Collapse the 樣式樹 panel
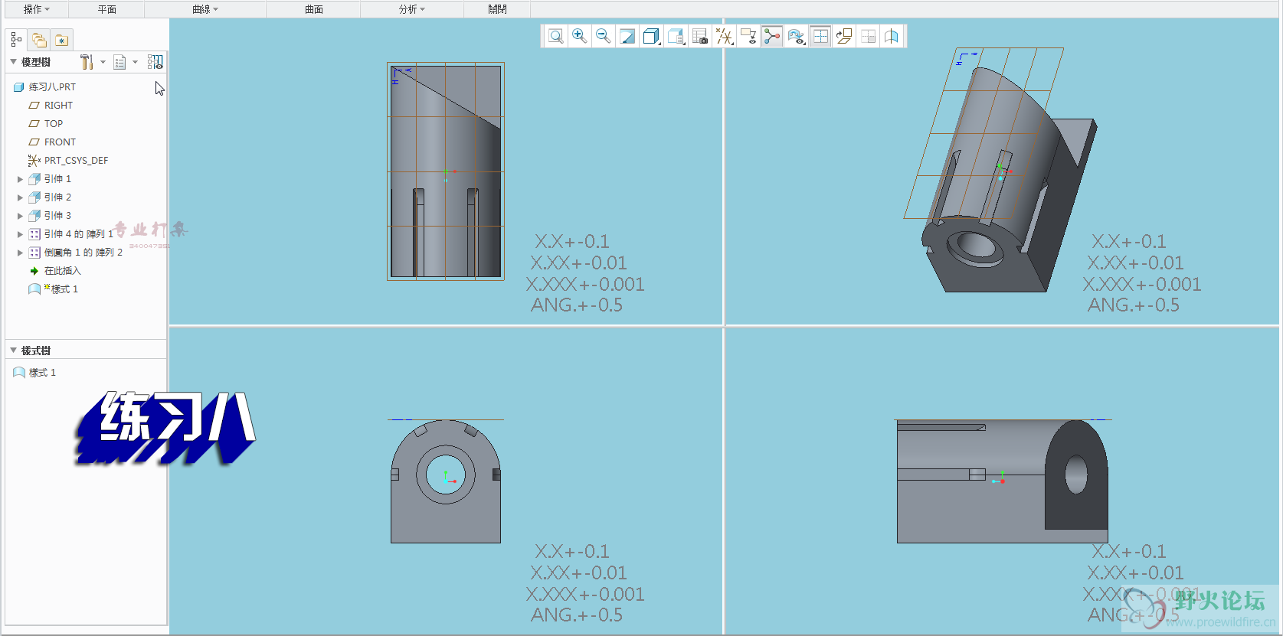 pos(13,351)
